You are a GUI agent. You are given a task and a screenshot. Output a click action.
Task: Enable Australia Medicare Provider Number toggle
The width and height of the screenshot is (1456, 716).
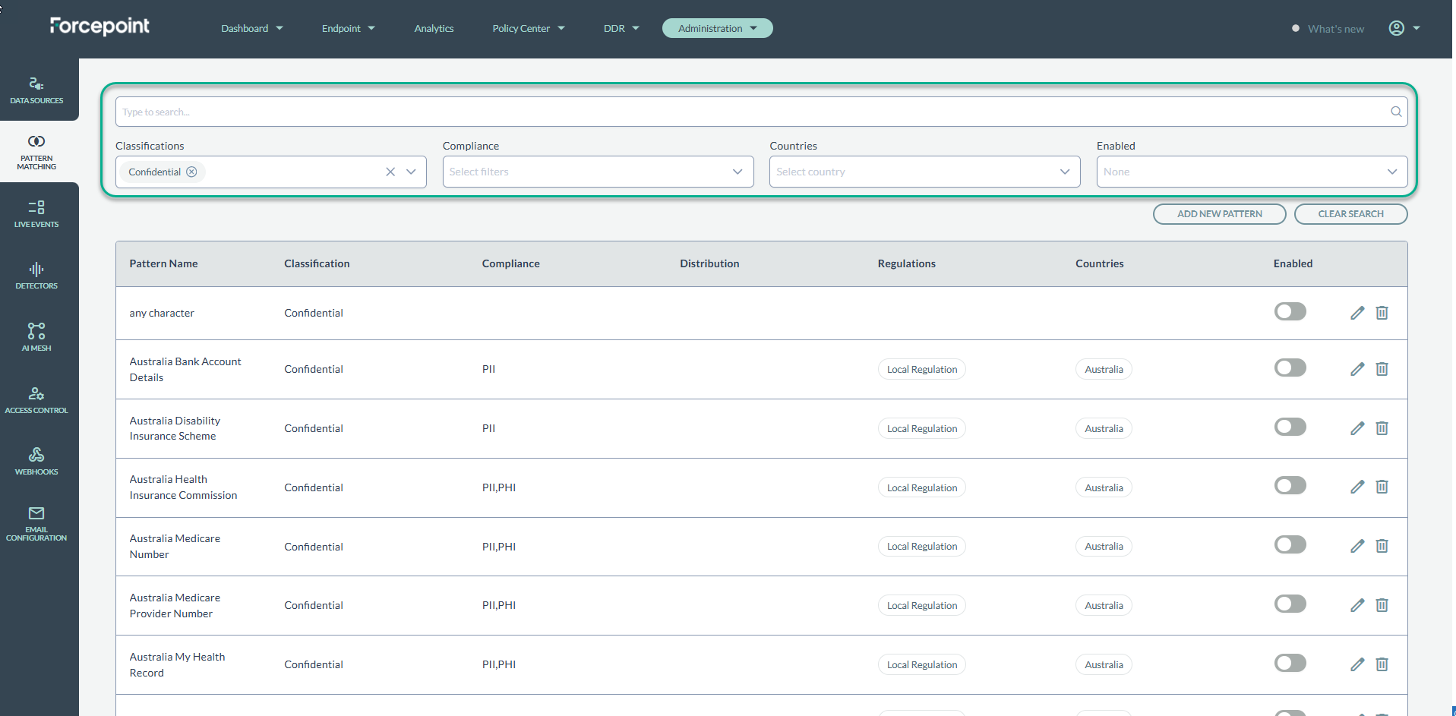pos(1290,604)
